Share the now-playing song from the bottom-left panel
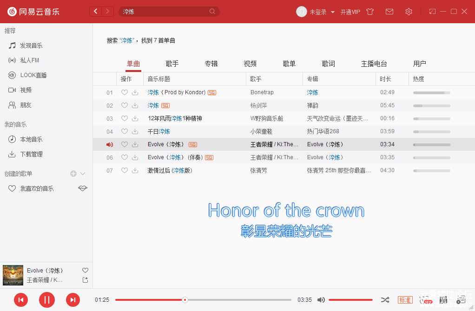 click(86, 280)
